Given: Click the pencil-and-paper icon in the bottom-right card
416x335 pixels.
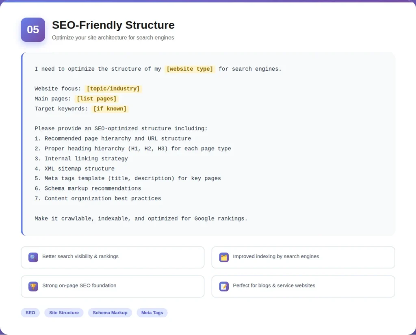Looking at the screenshot, I should click(x=223, y=286).
